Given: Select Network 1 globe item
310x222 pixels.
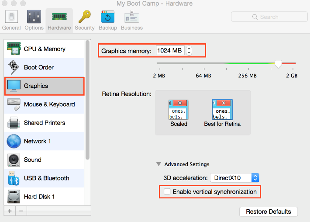Looking at the screenshot, I should (38, 141).
